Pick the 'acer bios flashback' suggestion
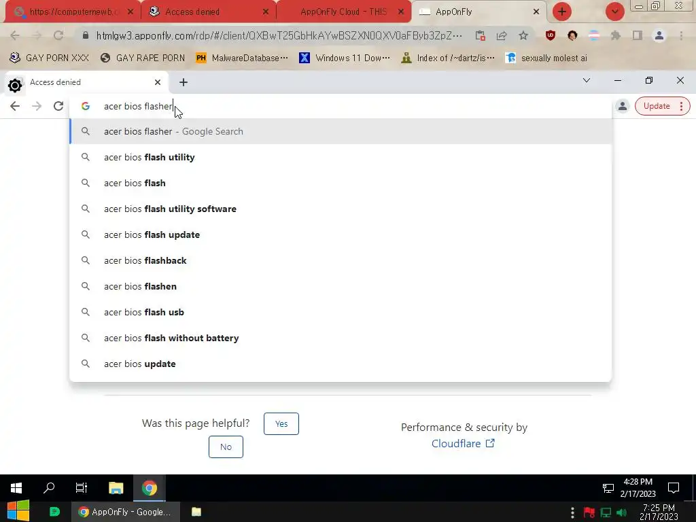 [341, 260]
